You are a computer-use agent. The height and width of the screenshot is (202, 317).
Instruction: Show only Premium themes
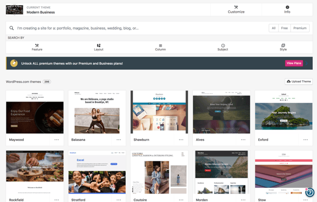(x=300, y=28)
